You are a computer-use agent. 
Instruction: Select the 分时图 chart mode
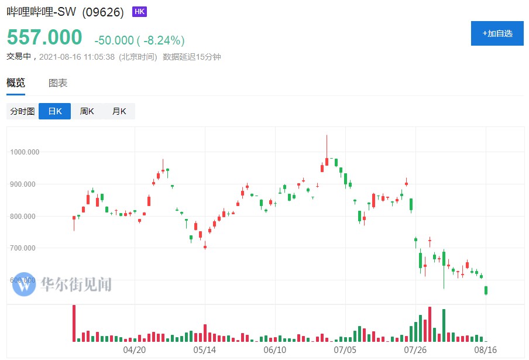[22, 111]
